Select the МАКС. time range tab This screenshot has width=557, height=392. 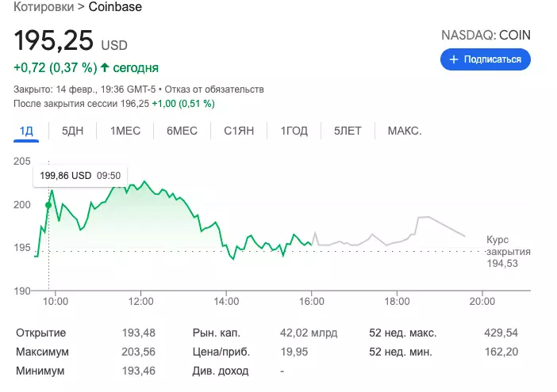[x=405, y=131]
